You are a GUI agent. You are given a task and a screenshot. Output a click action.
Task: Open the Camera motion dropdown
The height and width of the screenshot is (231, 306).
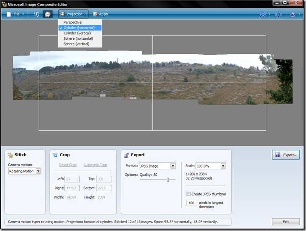25,171
